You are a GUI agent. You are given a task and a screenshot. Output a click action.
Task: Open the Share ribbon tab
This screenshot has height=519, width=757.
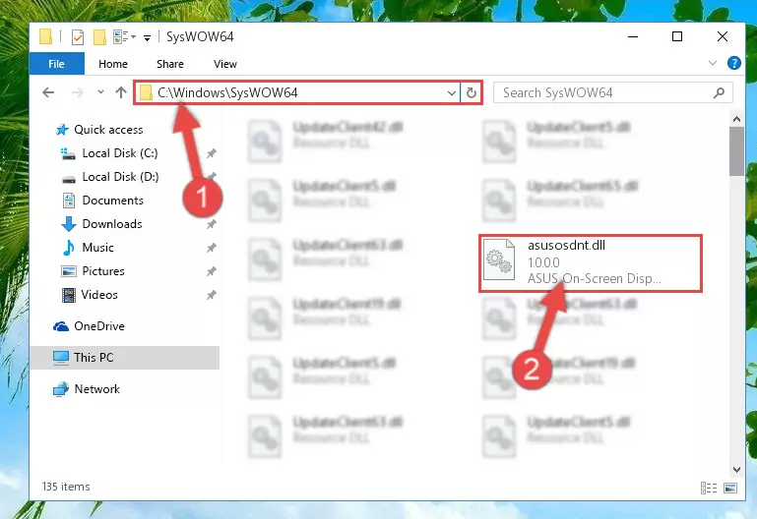pyautogui.click(x=170, y=64)
